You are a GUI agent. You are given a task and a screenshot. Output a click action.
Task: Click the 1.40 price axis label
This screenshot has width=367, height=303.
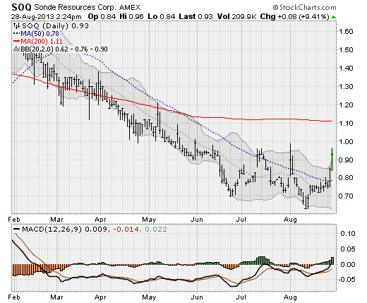[346, 68]
